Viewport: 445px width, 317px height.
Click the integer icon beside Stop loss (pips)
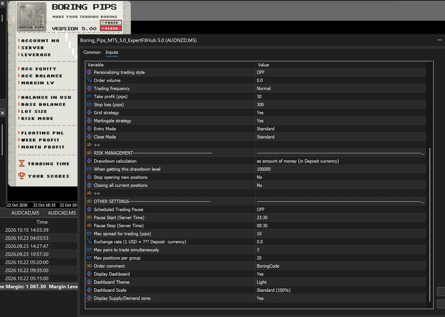coord(89,105)
